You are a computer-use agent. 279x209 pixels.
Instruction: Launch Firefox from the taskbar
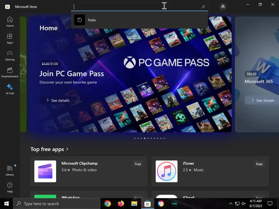coord(121,204)
